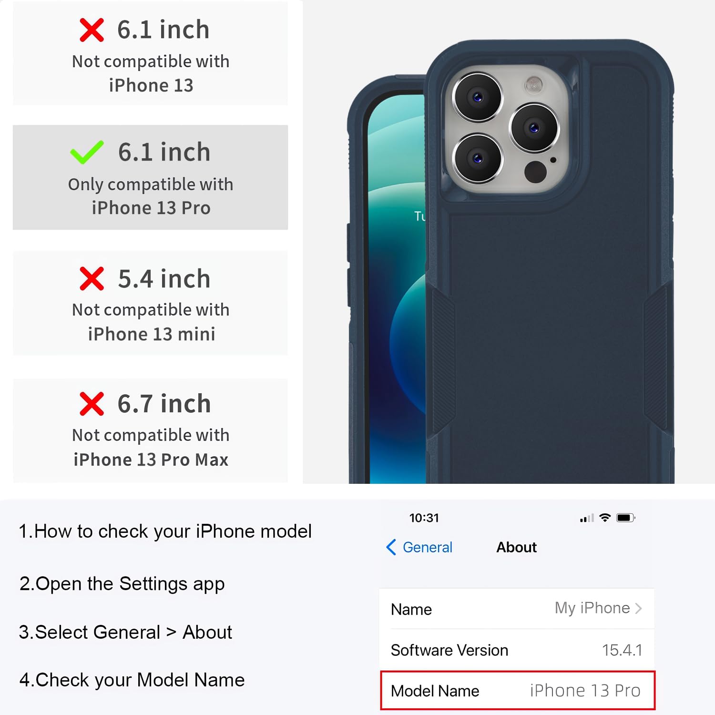715x715 pixels.
Task: Select the Software Version row
Action: pyautogui.click(x=517, y=650)
